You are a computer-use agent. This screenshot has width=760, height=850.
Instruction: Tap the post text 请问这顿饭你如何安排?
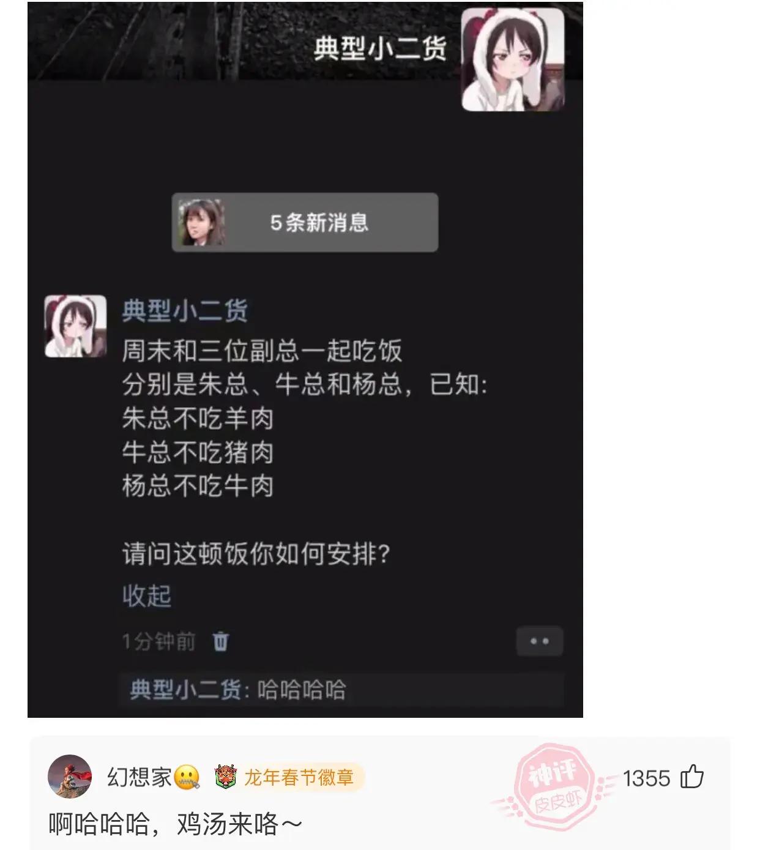tap(256, 554)
